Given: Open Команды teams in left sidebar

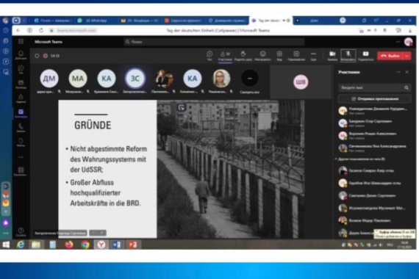Looking at the screenshot, I should (x=21, y=84).
